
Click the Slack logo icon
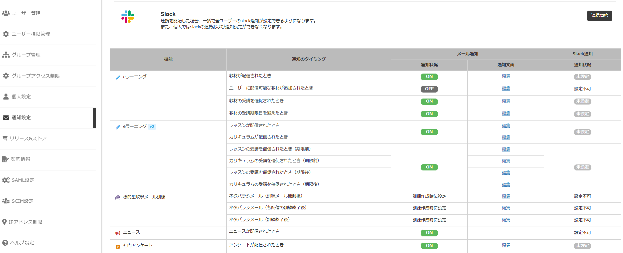(128, 17)
